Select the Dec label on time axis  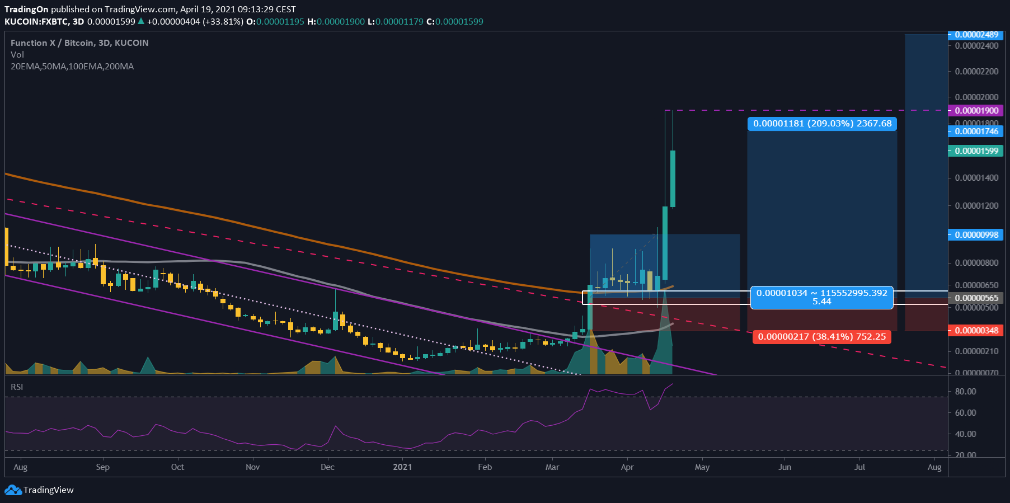point(328,467)
